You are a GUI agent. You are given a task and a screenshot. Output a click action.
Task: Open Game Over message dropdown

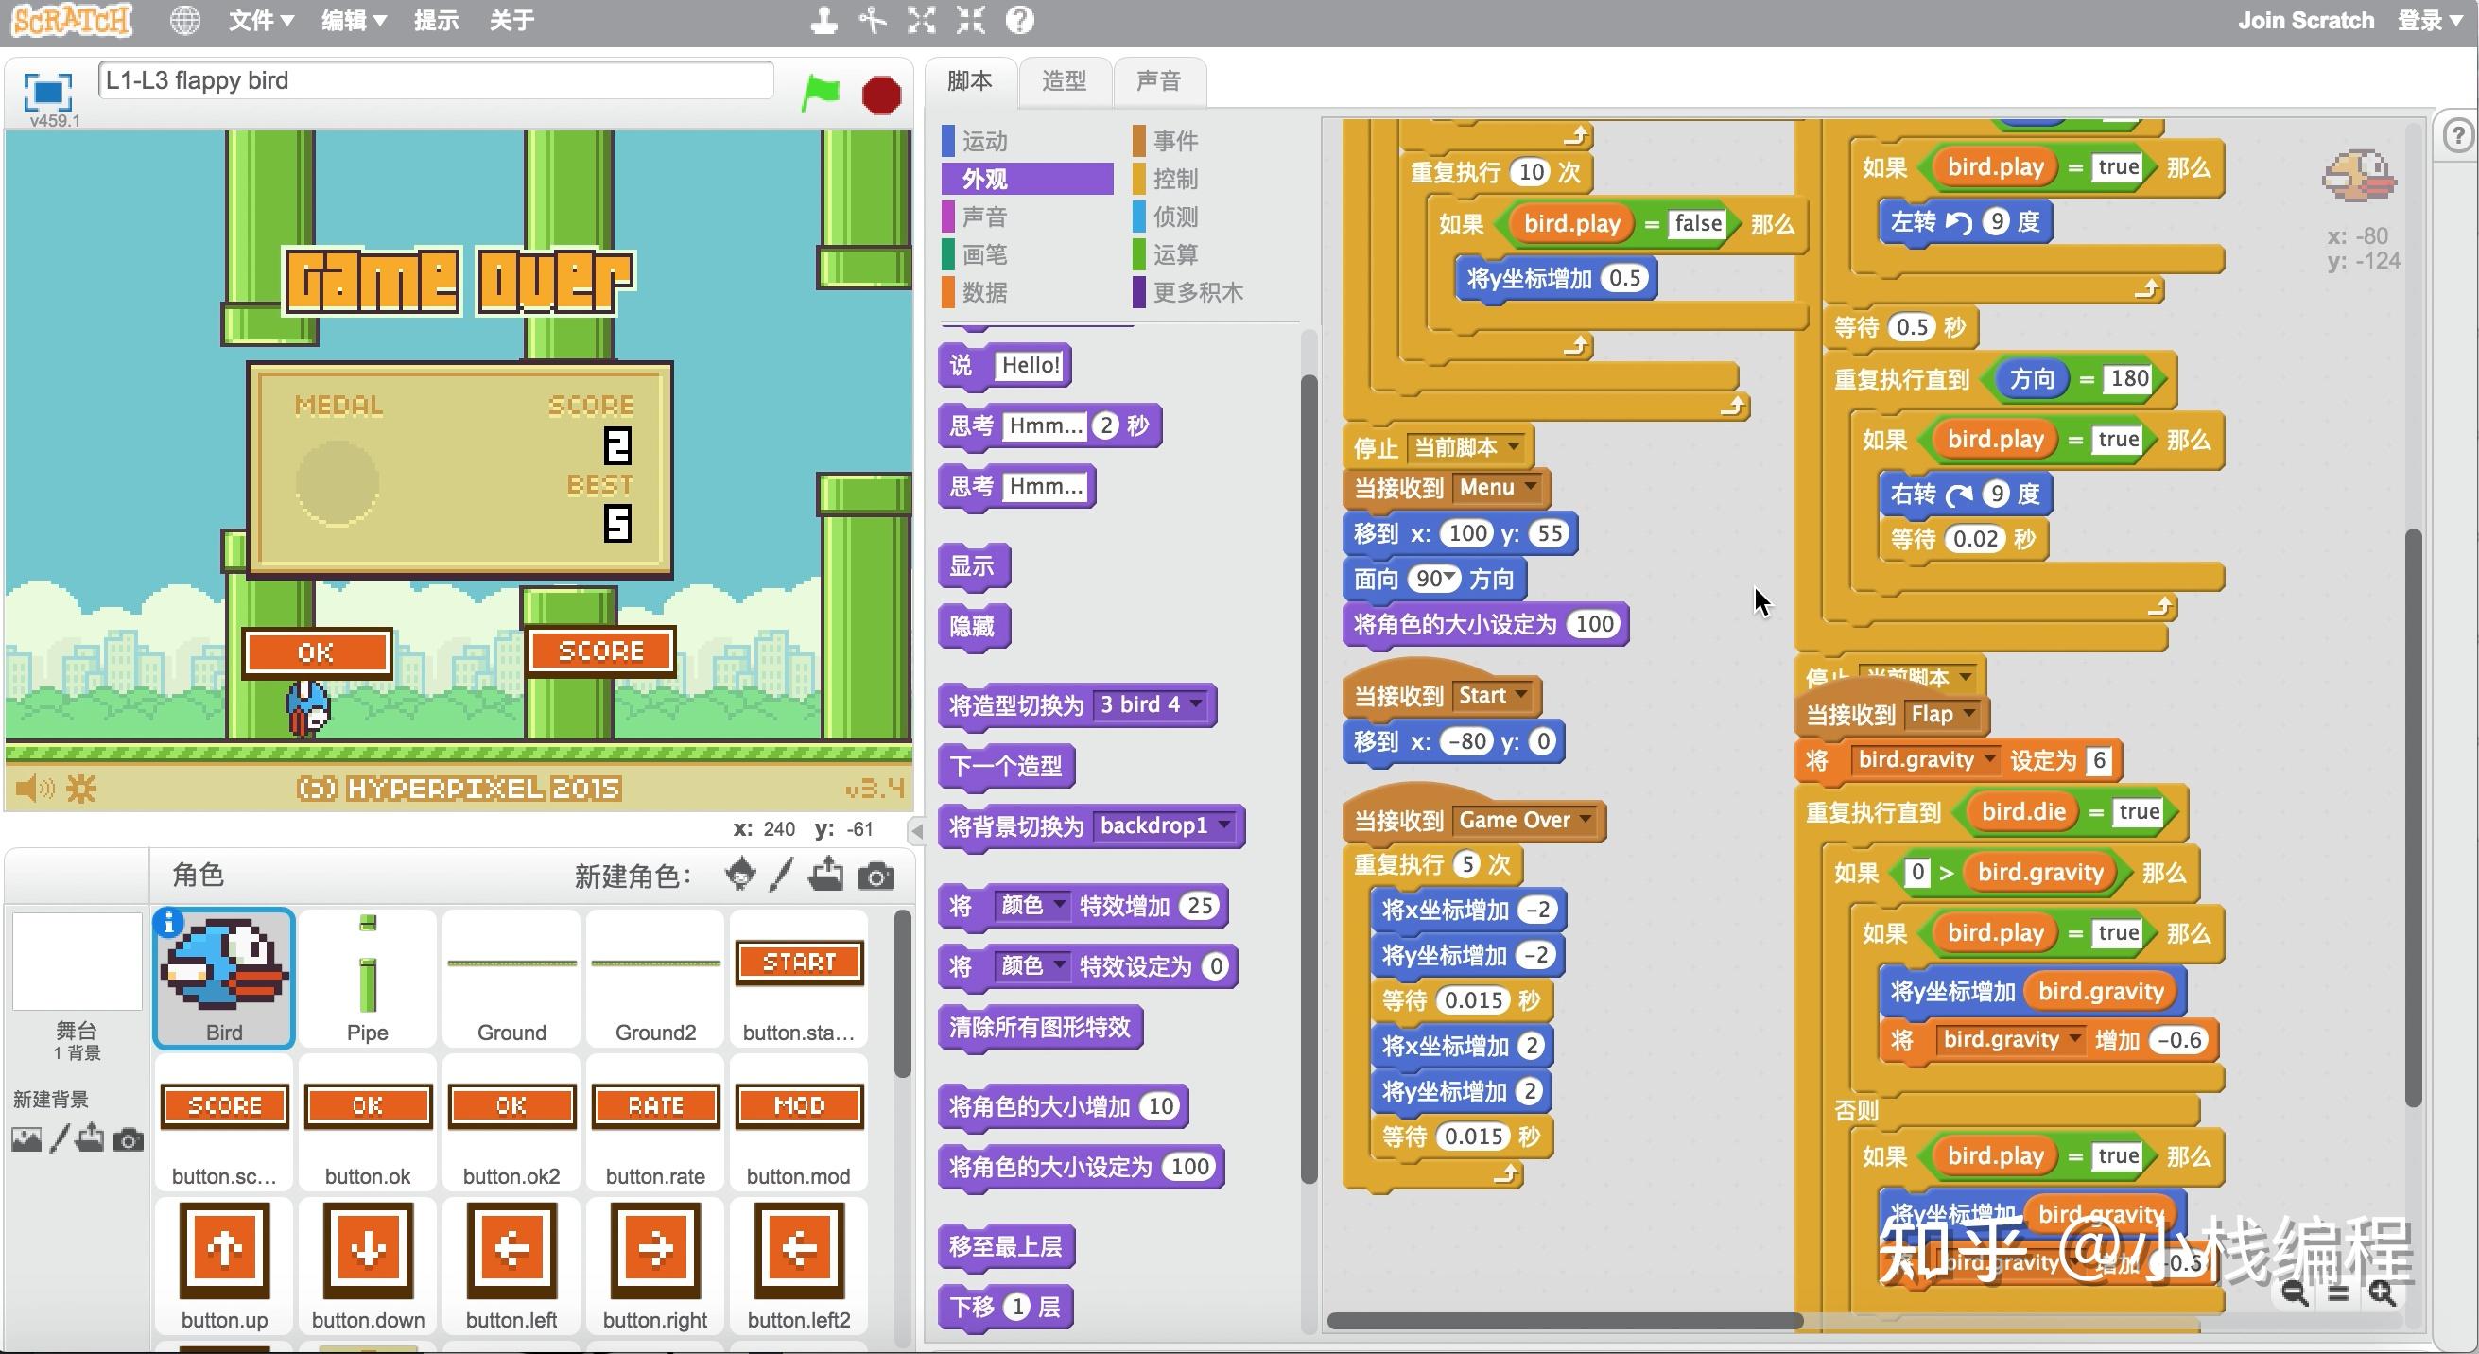1525,820
